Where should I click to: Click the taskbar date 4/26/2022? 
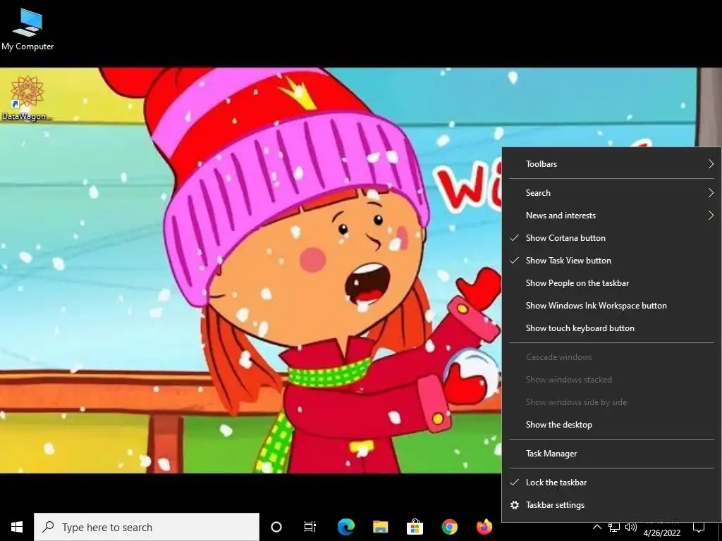tap(661, 533)
